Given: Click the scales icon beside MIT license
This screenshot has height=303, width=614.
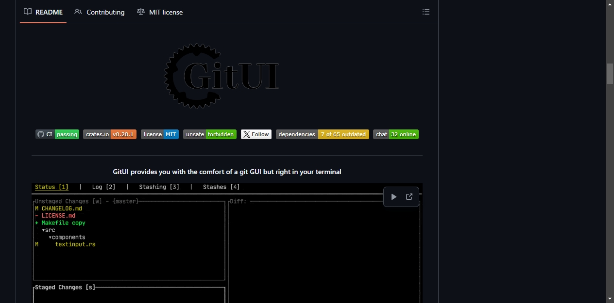Looking at the screenshot, I should click(x=141, y=12).
